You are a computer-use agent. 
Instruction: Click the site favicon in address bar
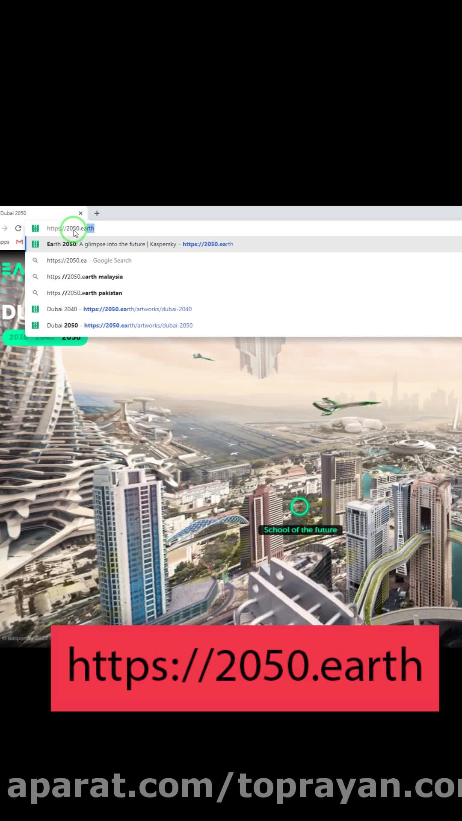point(36,228)
